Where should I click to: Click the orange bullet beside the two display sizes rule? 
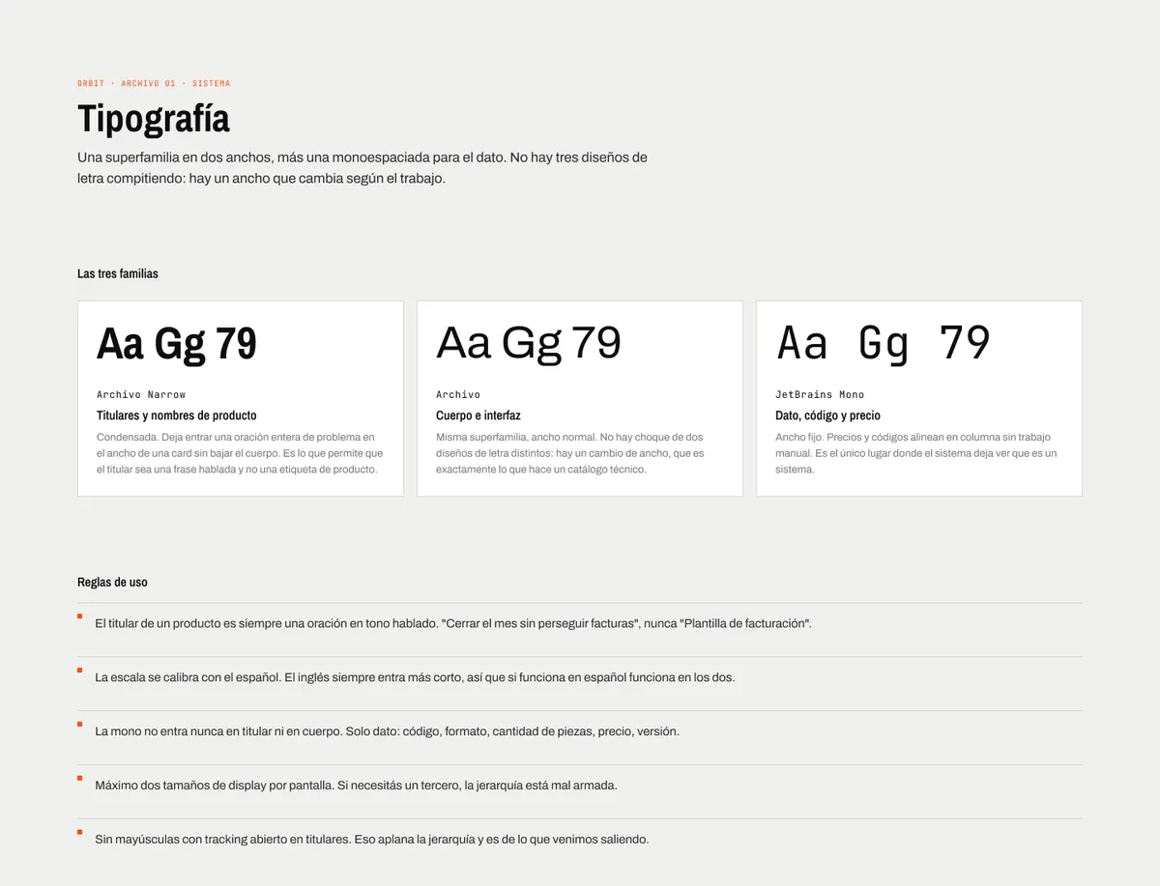point(80,778)
